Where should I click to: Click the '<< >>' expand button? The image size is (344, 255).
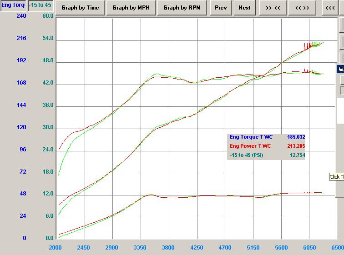[x=302, y=8]
